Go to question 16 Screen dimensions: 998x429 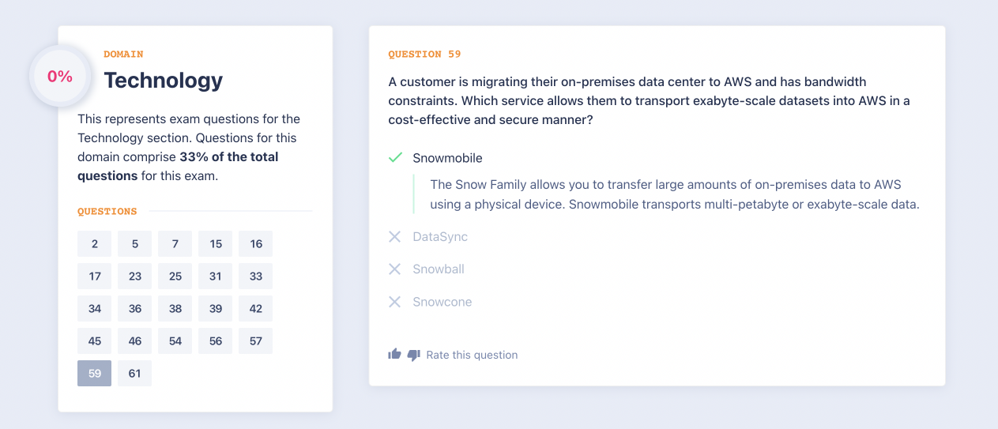(x=256, y=243)
